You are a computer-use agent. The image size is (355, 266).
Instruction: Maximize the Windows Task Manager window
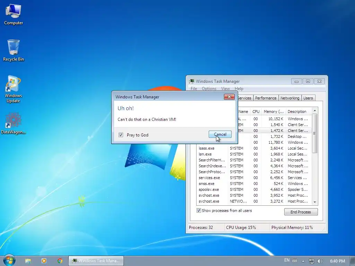pos(308,81)
